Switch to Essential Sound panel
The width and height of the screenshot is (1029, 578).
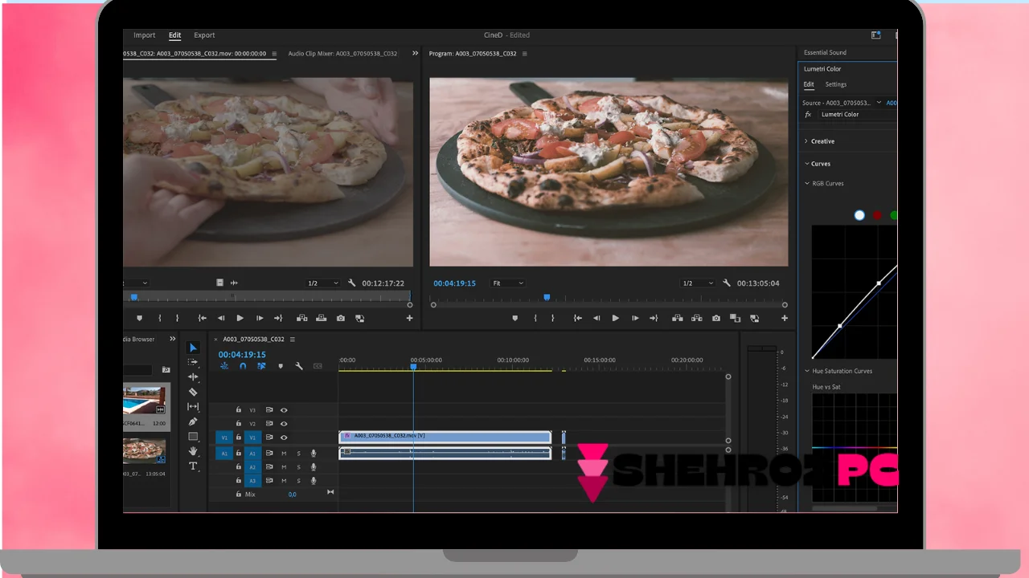click(825, 53)
